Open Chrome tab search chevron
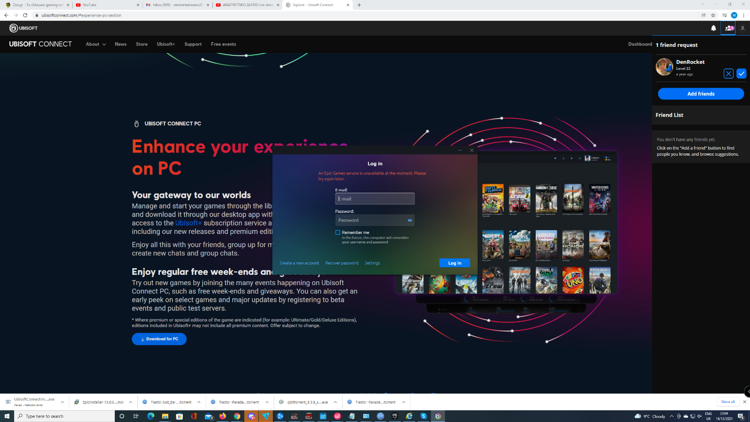 pos(702,5)
